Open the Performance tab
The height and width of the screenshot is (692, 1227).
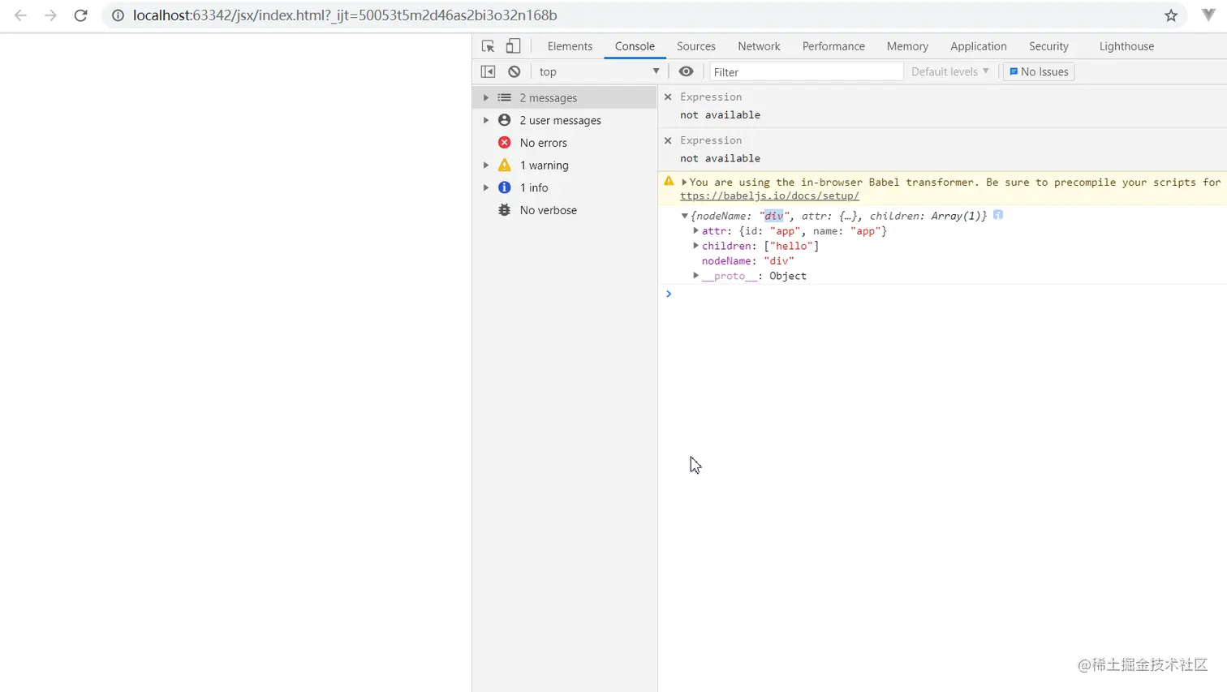(833, 46)
